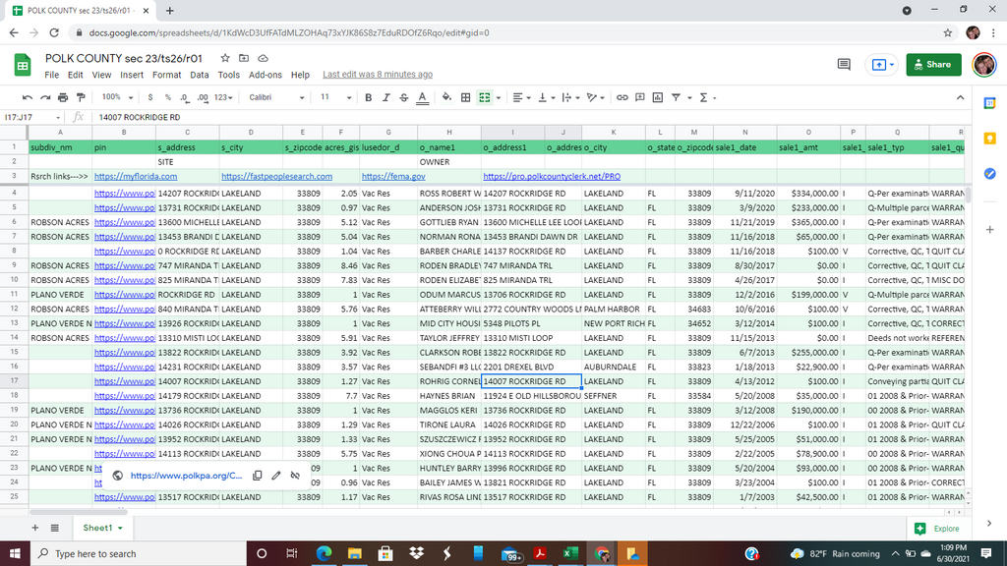This screenshot has height=566, width=1007.
Task: Open the Edit menu
Action: click(x=75, y=75)
